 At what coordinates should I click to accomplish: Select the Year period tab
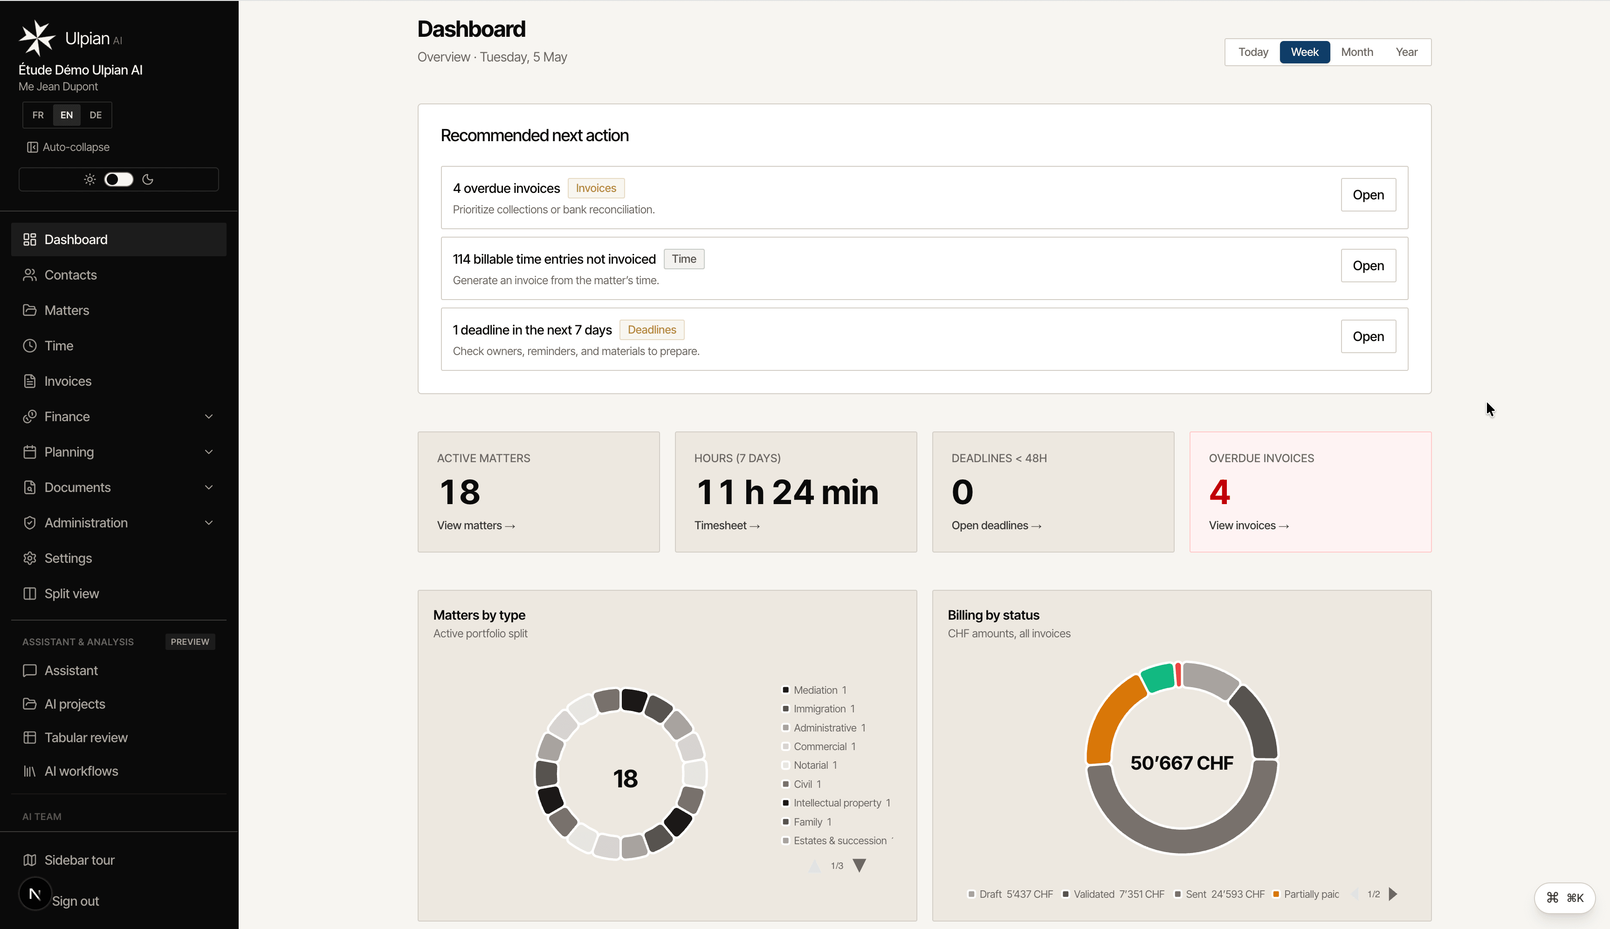pyautogui.click(x=1406, y=52)
